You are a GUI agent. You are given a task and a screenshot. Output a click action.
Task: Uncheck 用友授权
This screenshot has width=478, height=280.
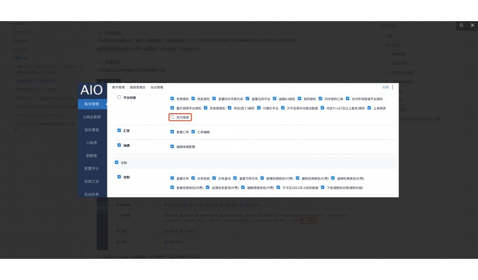coord(193,98)
